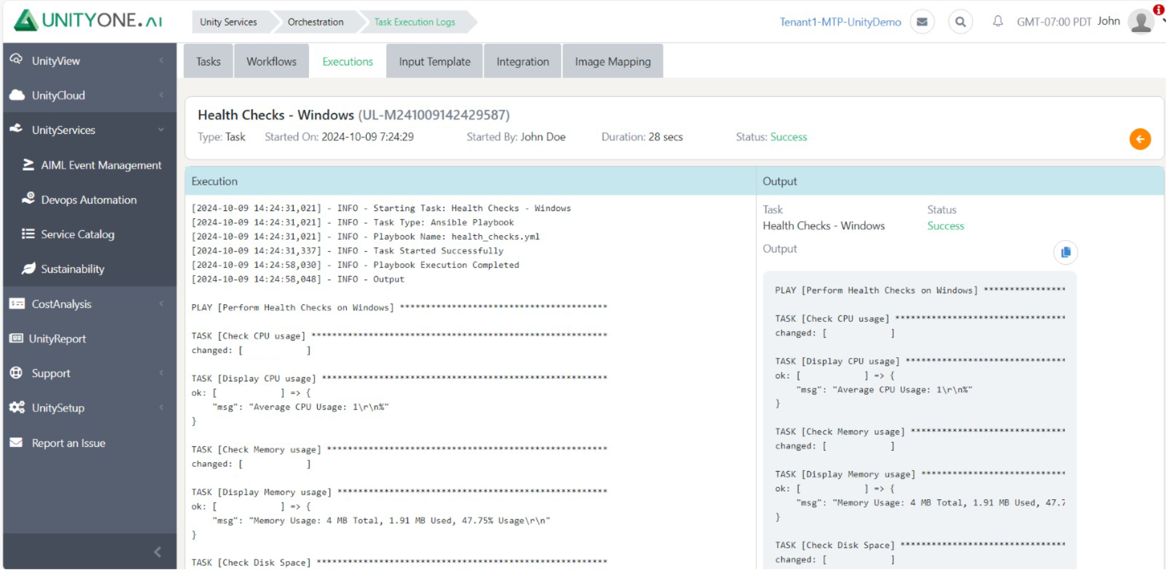Click the Service Catalog list icon
The width and height of the screenshot is (1171, 574).
(x=28, y=234)
